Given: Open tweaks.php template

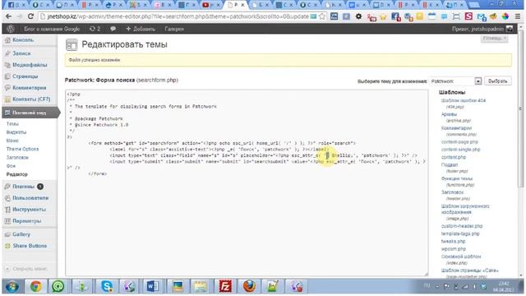Looking at the screenshot, I should tap(453, 241).
